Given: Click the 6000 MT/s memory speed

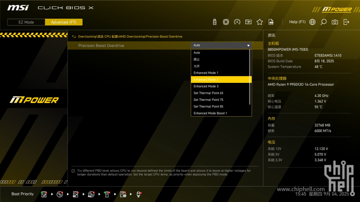Looking at the screenshot, I should click(x=323, y=131).
